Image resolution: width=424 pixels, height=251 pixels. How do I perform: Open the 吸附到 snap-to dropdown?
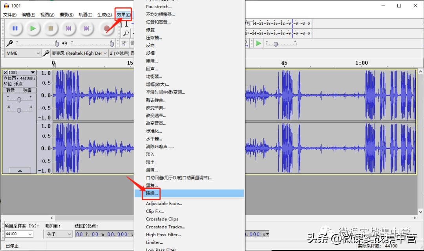58,234
